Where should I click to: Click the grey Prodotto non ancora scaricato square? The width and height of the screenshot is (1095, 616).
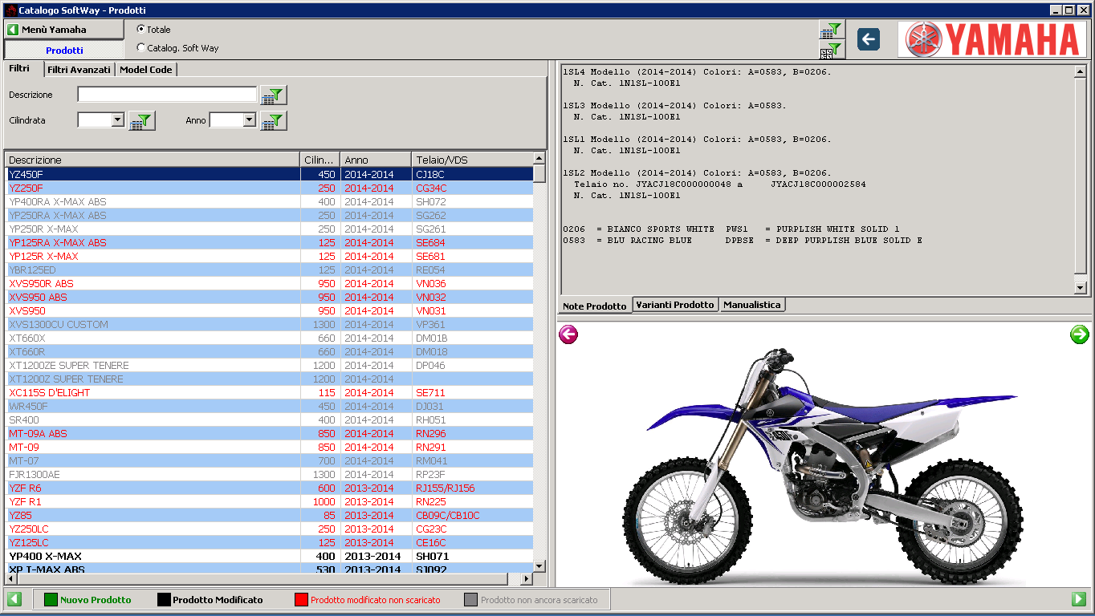[x=471, y=599]
